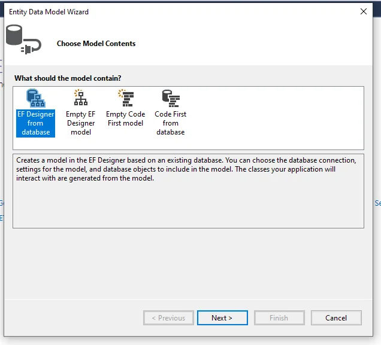Select the EF Designer from database icon
Viewport: 381px width, 345px height.
click(36, 98)
